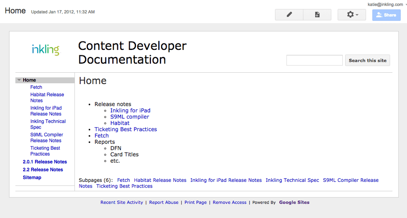Image resolution: width=407 pixels, height=218 pixels.
Task: Click the blue Share button
Action: point(386,15)
